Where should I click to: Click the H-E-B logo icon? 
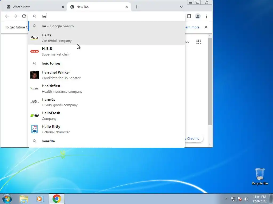coord(34,51)
